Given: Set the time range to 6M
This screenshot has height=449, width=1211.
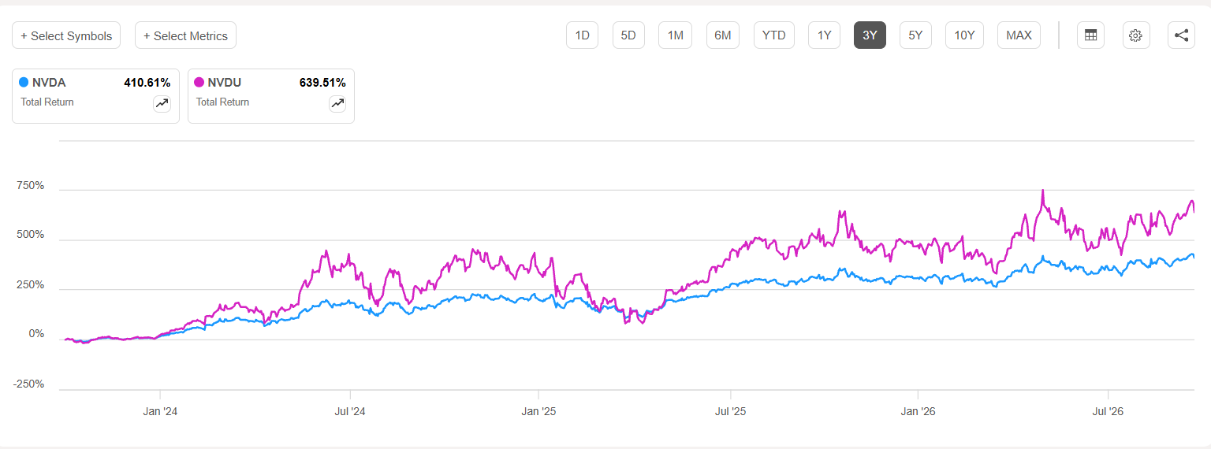Looking at the screenshot, I should 723,35.
